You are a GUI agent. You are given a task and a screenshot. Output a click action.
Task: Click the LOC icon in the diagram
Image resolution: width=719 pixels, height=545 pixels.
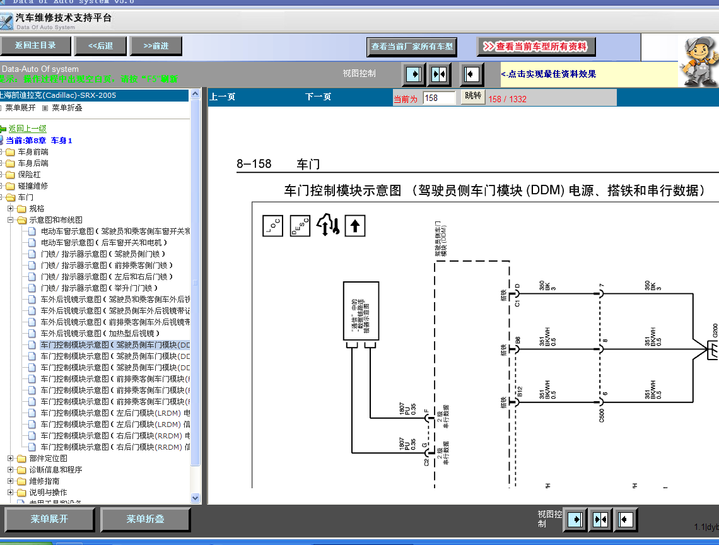[272, 226]
